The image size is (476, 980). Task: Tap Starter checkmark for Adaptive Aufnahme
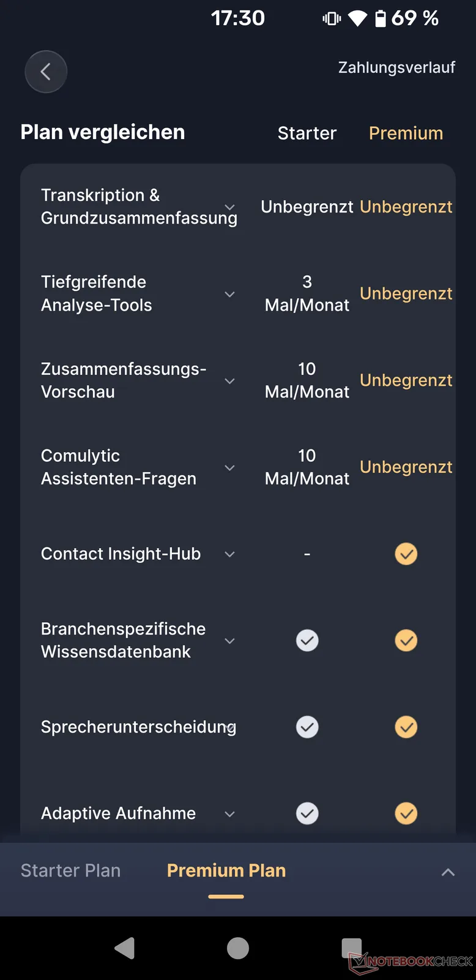[x=307, y=813]
